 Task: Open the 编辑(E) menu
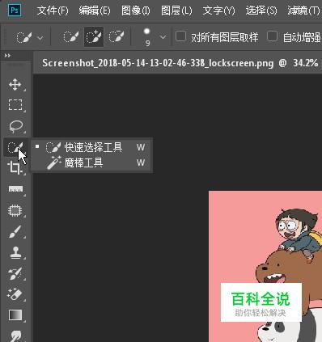tap(95, 11)
